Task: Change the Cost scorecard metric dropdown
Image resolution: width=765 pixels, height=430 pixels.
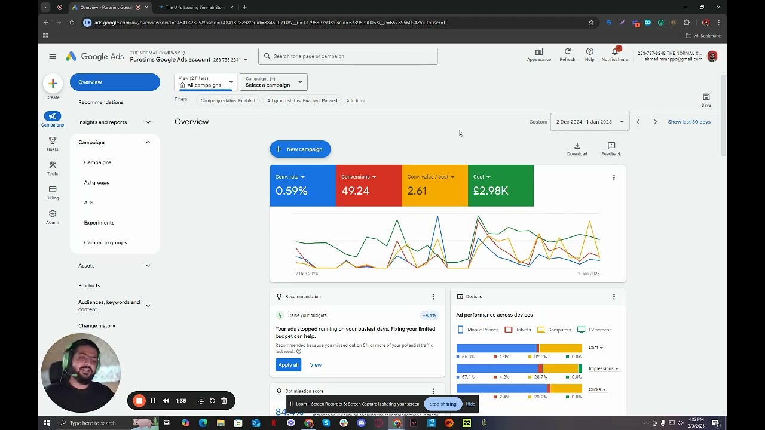Action: click(482, 177)
